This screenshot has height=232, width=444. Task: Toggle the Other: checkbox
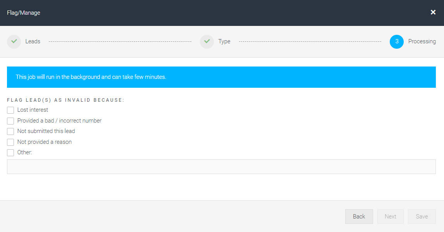pos(10,153)
